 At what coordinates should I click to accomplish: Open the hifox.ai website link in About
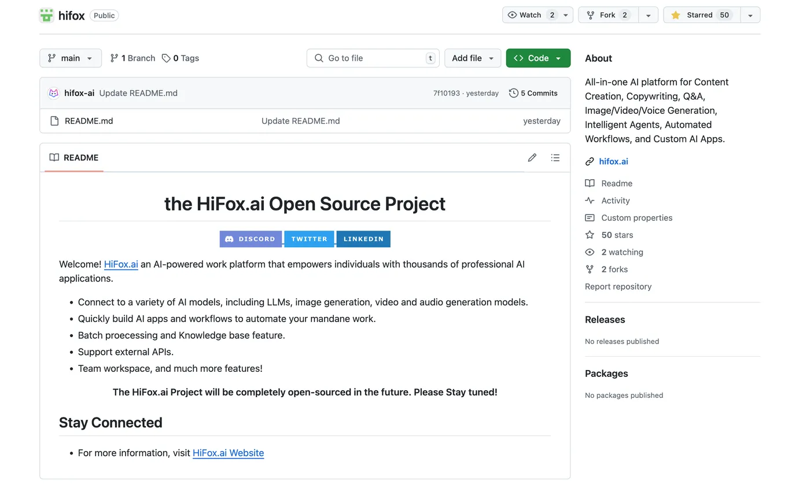613,161
